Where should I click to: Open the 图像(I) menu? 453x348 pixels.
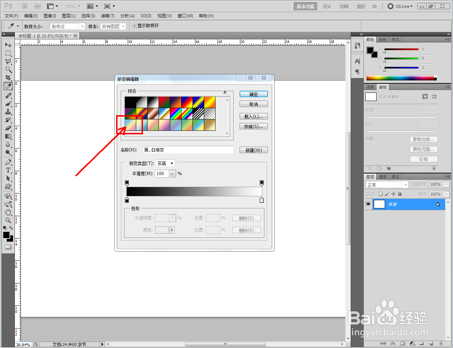pos(50,16)
